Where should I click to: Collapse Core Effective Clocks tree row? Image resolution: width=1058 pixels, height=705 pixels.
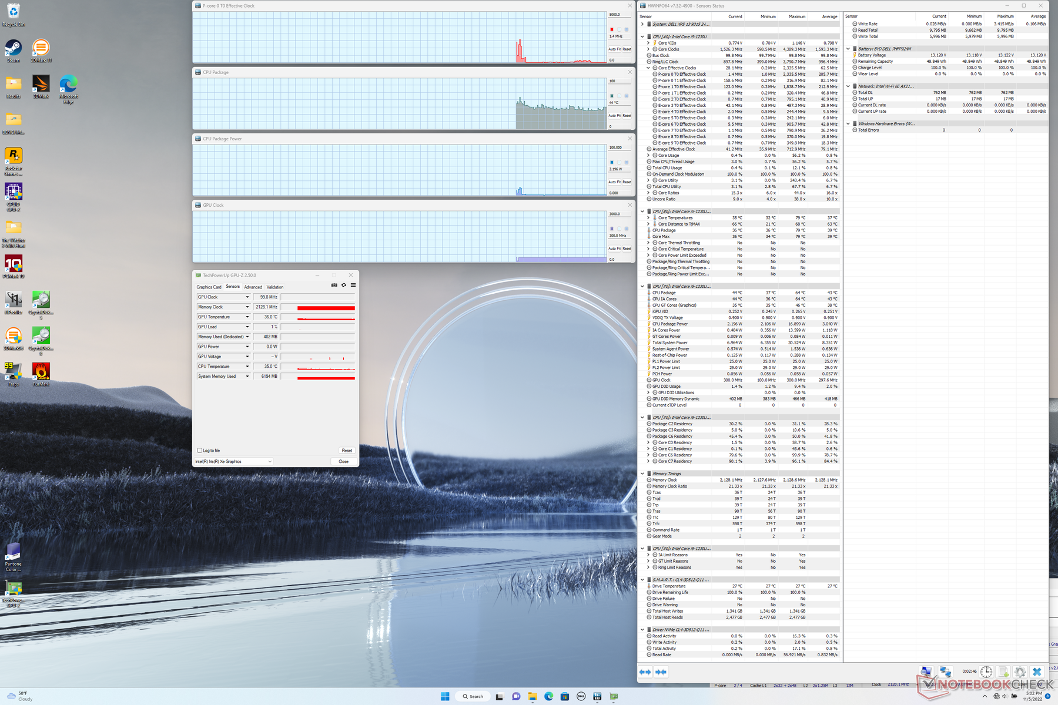648,68
